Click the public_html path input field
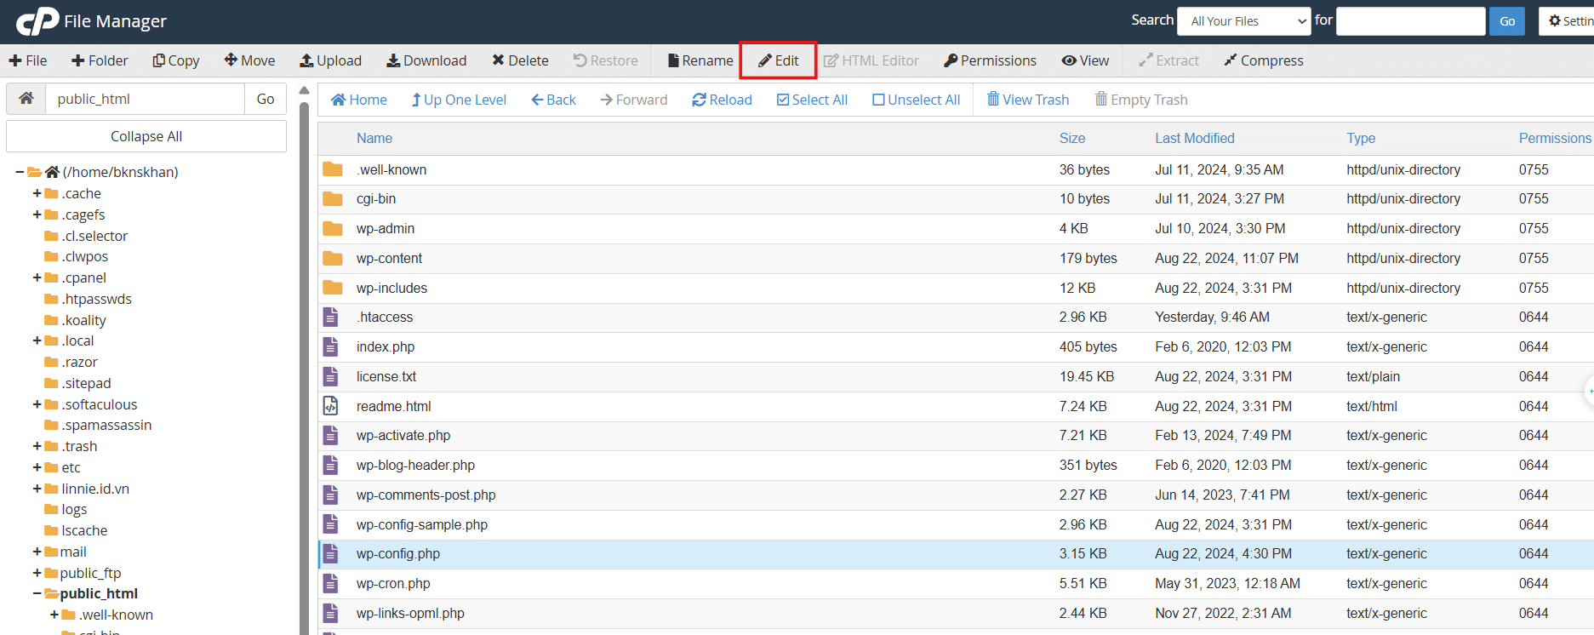Viewport: 1594px width, 635px height. pos(145,99)
